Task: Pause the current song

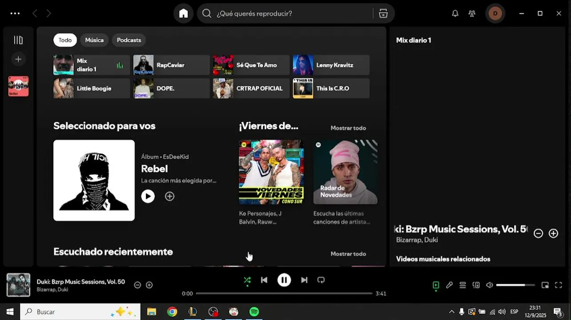Action: [x=284, y=280]
